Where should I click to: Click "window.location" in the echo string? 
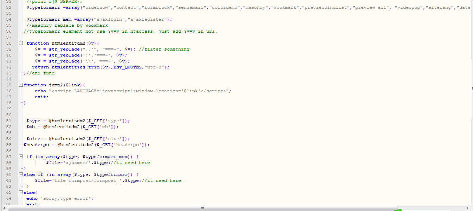pyautogui.click(x=157, y=91)
